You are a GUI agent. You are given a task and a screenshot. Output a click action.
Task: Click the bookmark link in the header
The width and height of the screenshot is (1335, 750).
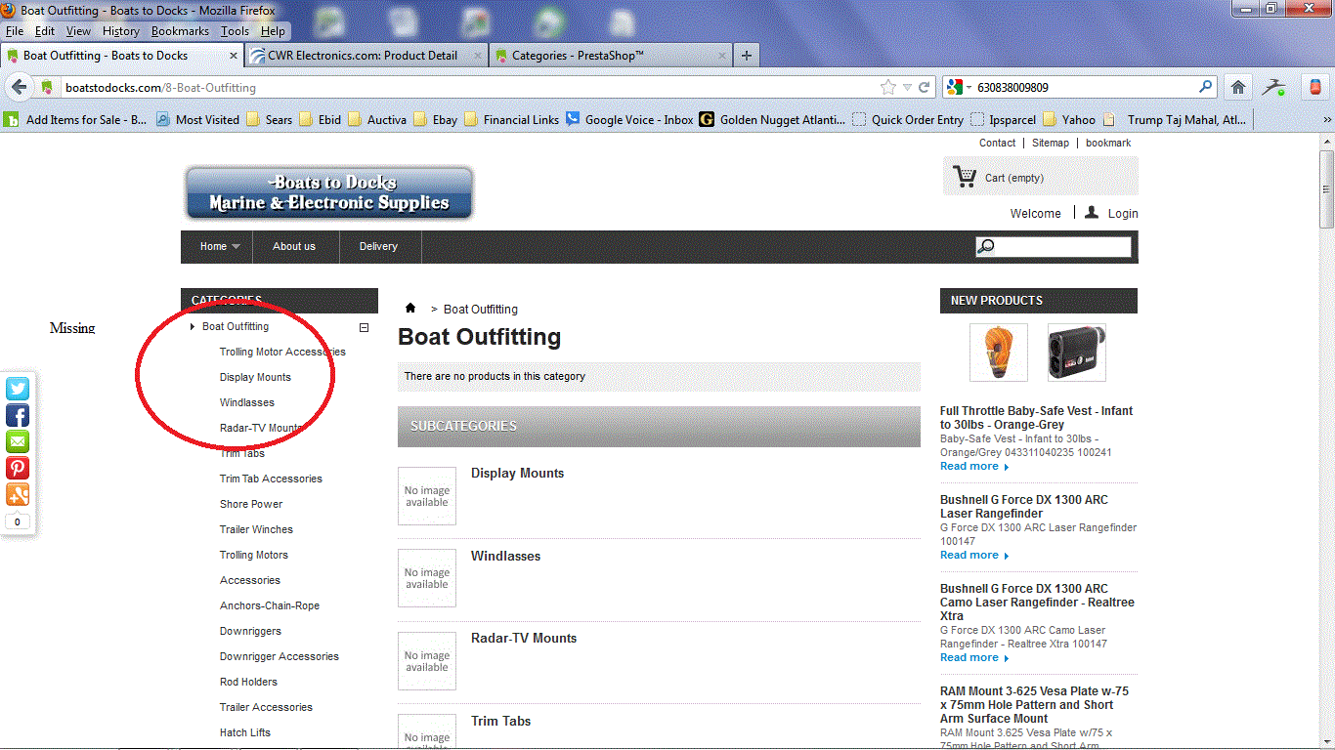click(1108, 143)
